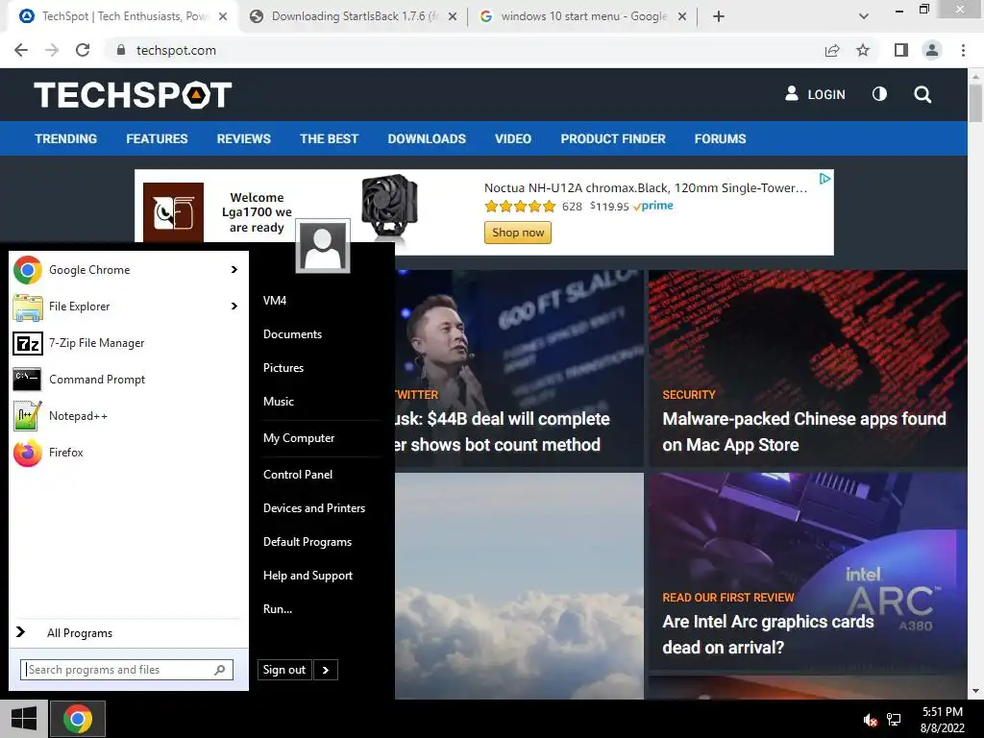The width and height of the screenshot is (984, 738).
Task: Open Devices and Printers
Action: tap(314, 508)
